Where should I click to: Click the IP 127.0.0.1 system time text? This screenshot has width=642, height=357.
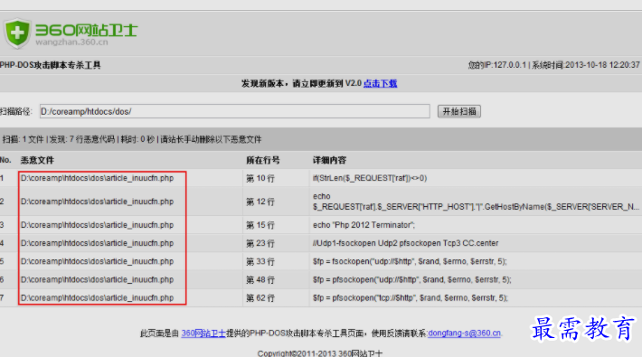[554, 65]
